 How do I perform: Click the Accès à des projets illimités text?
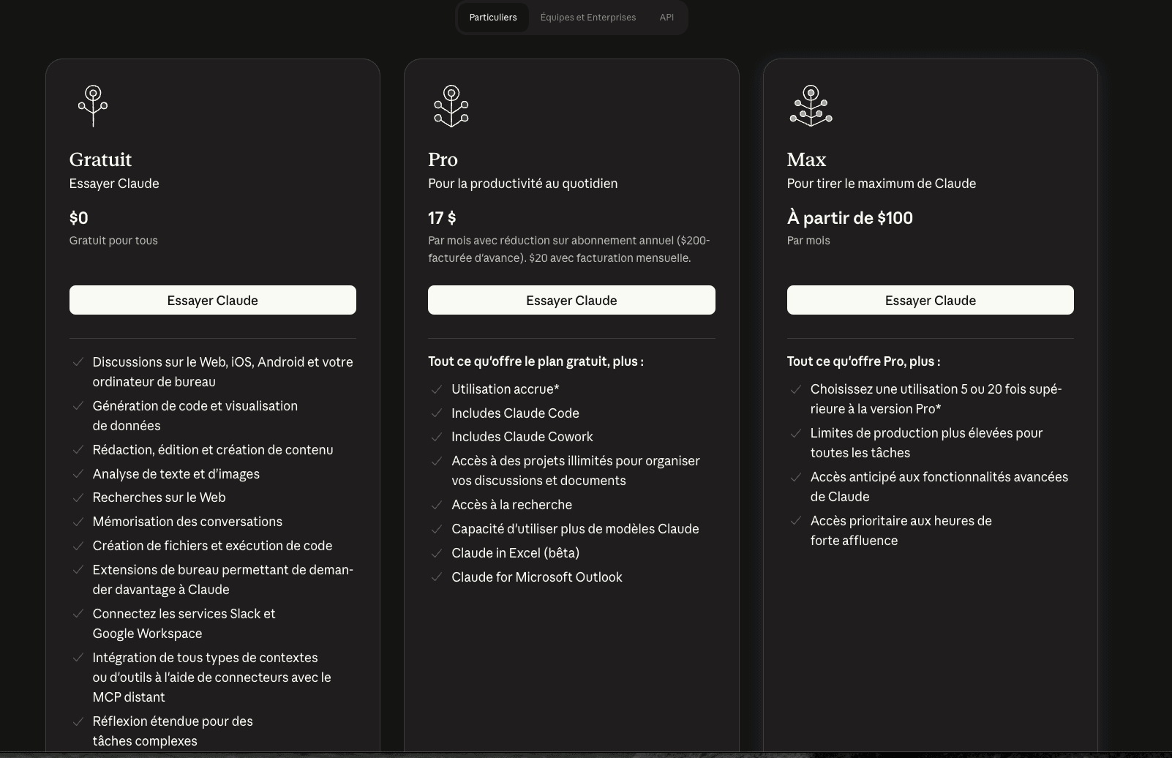click(576, 470)
